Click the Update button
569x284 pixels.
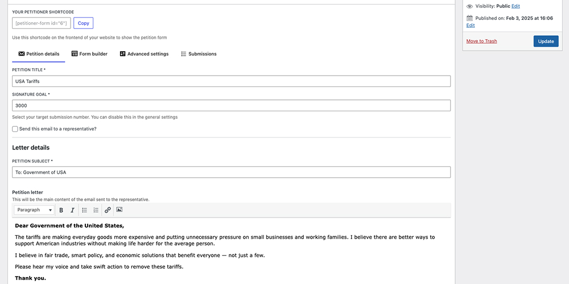coord(546,41)
